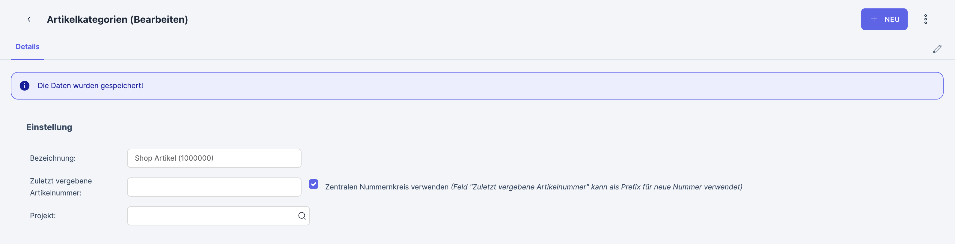Open the three-dot more options menu
Image resolution: width=955 pixels, height=244 pixels.
point(925,19)
